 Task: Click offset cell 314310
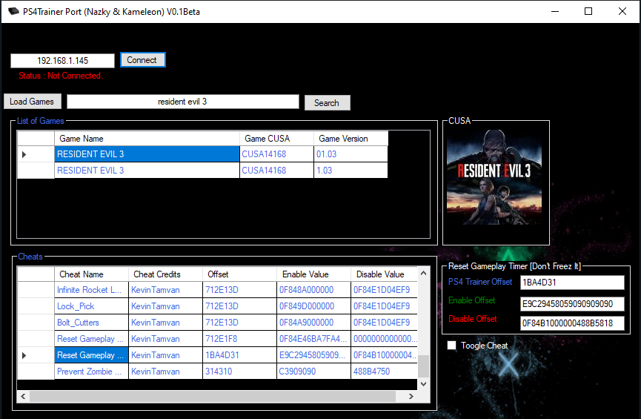point(239,372)
